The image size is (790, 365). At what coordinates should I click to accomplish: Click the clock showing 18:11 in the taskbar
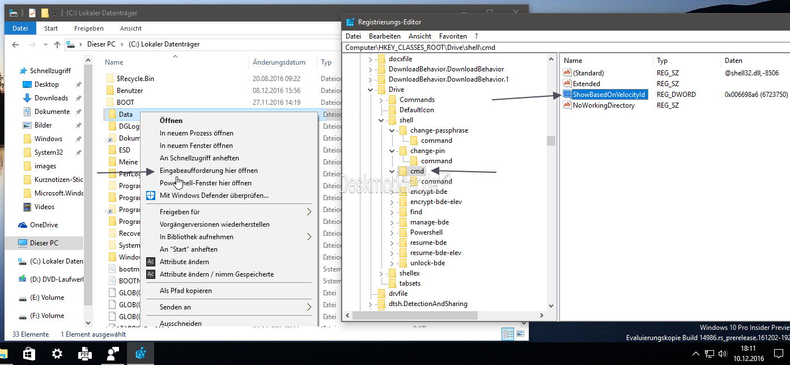point(747,349)
